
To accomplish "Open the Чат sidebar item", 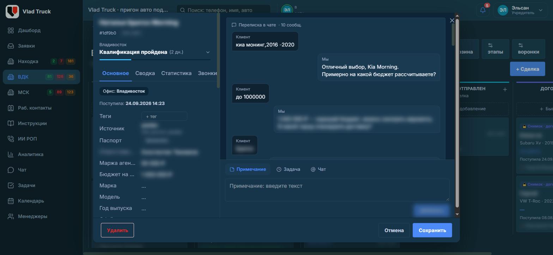I will [x=41, y=170].
